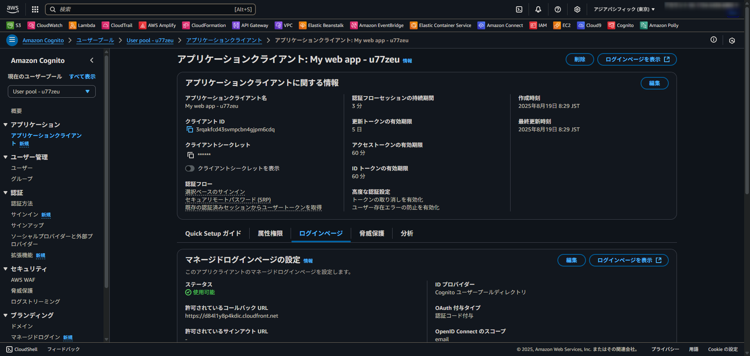Click the 削除 button
The height and width of the screenshot is (356, 750).
tap(580, 59)
